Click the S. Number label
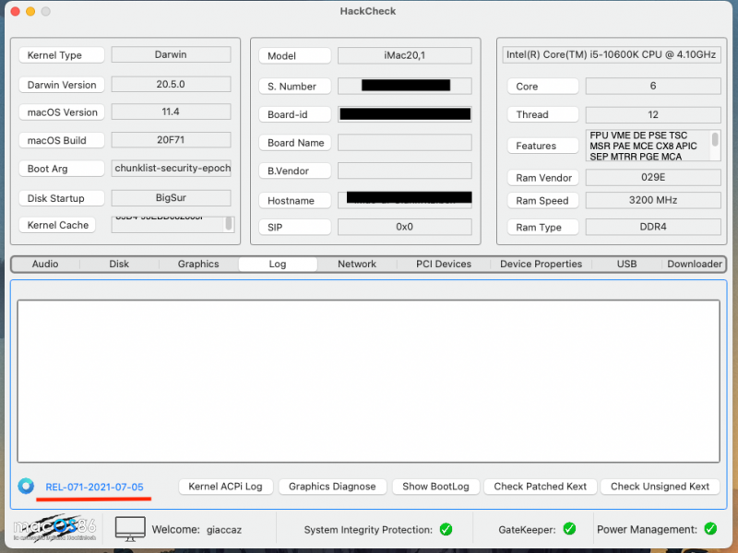 tap(295, 87)
